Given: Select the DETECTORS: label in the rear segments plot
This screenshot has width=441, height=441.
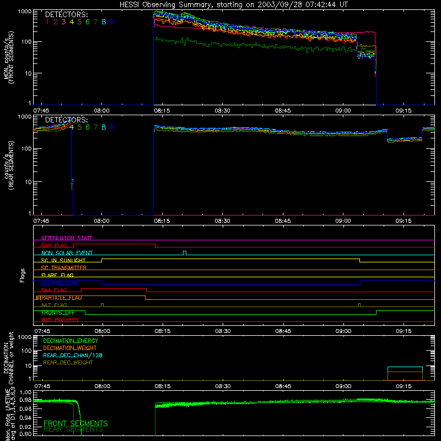Looking at the screenshot, I should (x=66, y=120).
